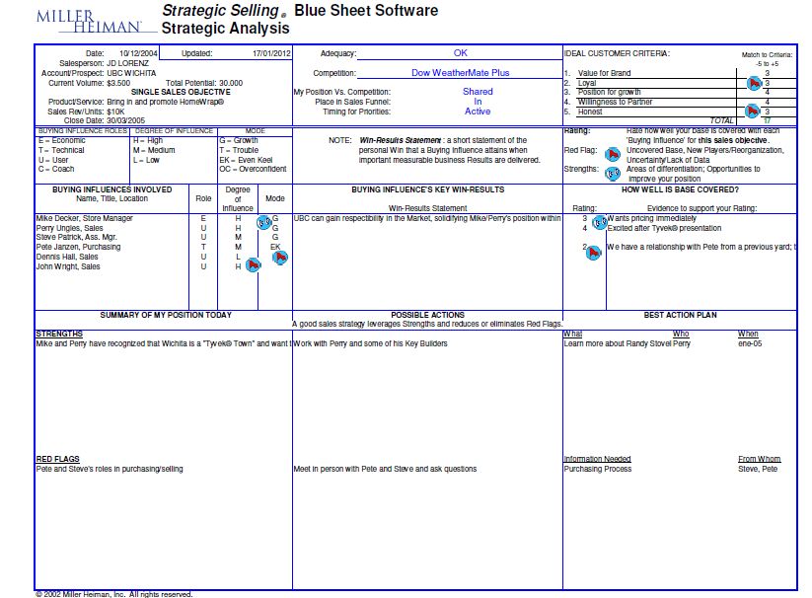812x598 pixels.
Task: Click From Whom value 'Steve, Pete'
Action: pyautogui.click(x=758, y=469)
